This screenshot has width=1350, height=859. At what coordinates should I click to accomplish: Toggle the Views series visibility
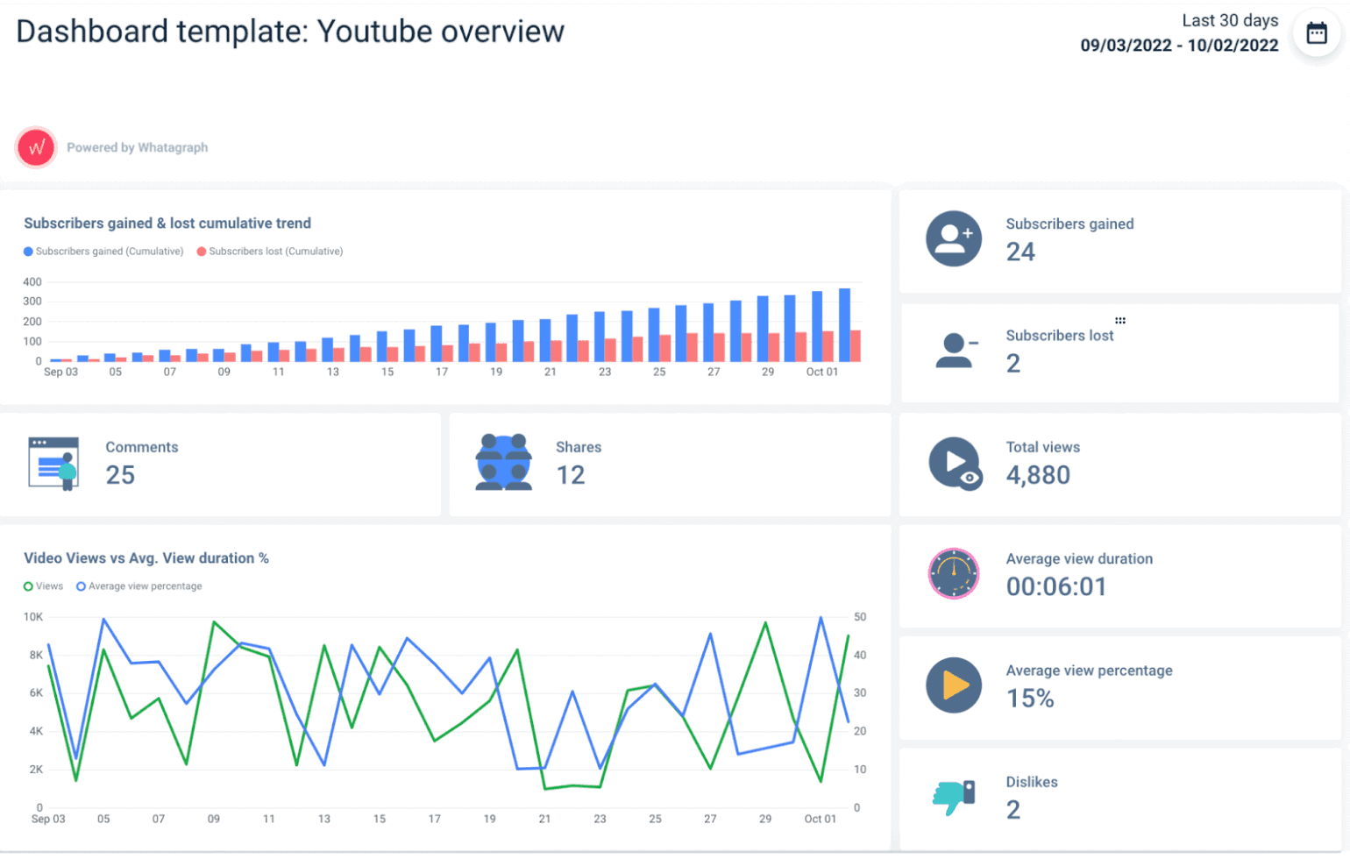(x=43, y=586)
